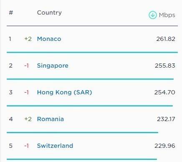The width and height of the screenshot is (182, 162).
Task: Open the Hong Kong (SAR) link
Action: (64, 92)
